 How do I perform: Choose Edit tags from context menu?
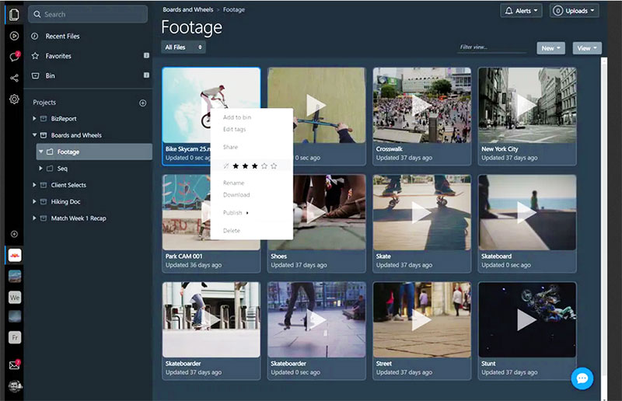[x=235, y=129]
